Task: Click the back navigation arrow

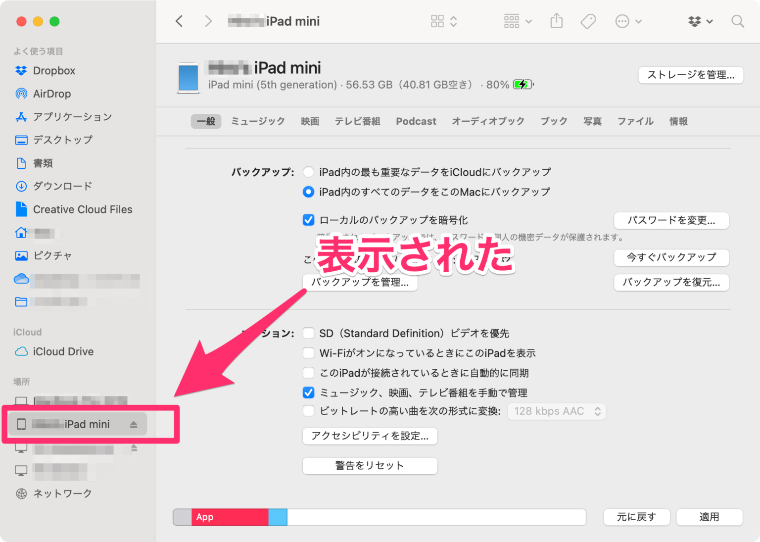Action: 179,21
